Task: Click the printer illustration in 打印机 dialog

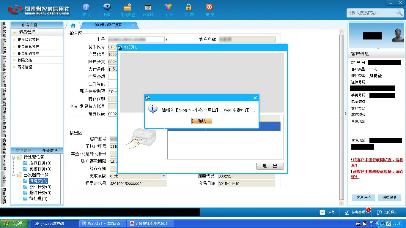Action: pyautogui.click(x=141, y=139)
